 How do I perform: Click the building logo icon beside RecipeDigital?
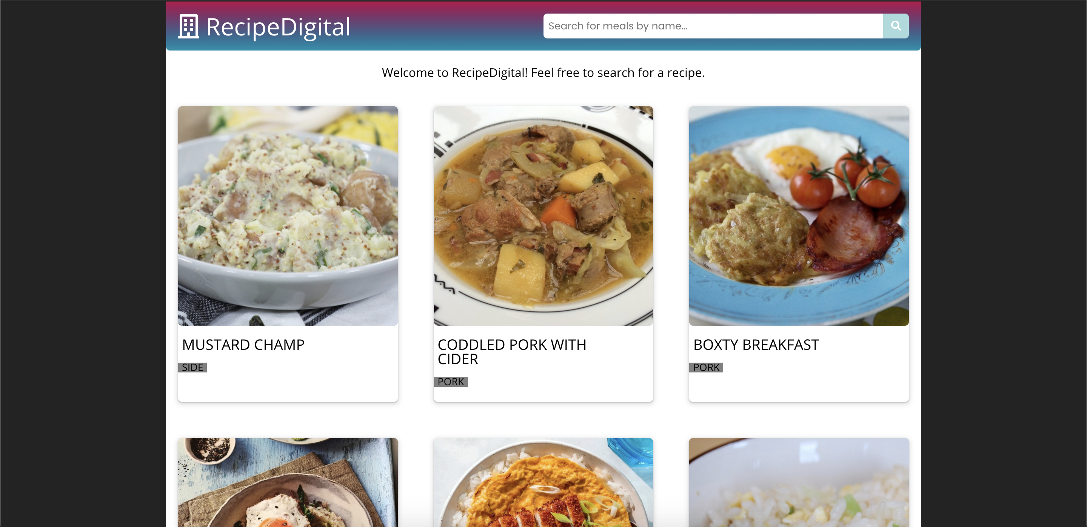coord(188,26)
